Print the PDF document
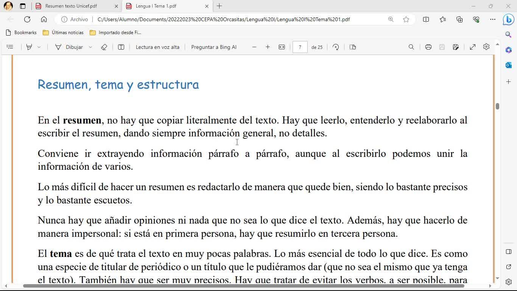The width and height of the screenshot is (517, 291). (x=428, y=47)
